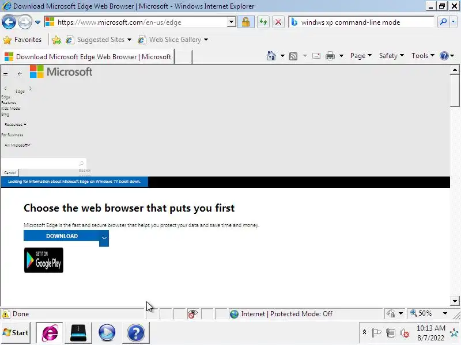Expand the zoom level dropdown arrow
The image size is (461, 345).
pos(445,313)
